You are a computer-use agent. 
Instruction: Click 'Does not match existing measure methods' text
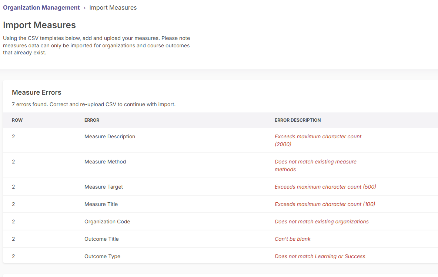pyautogui.click(x=315, y=165)
